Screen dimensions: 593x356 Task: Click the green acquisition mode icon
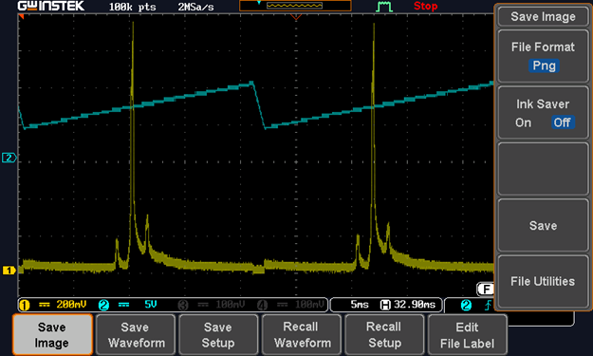click(x=384, y=7)
